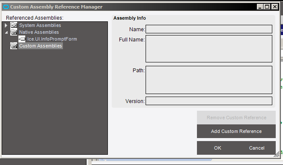Click the resize grip at dialog corner
This screenshot has width=283, height=165.
[277, 154]
